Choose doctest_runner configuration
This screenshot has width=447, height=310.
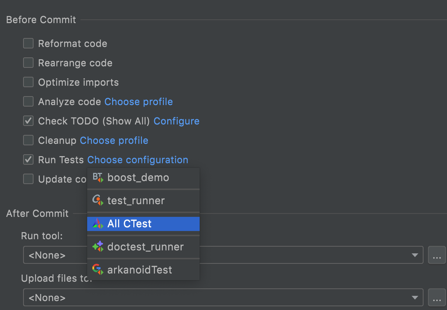pos(145,247)
